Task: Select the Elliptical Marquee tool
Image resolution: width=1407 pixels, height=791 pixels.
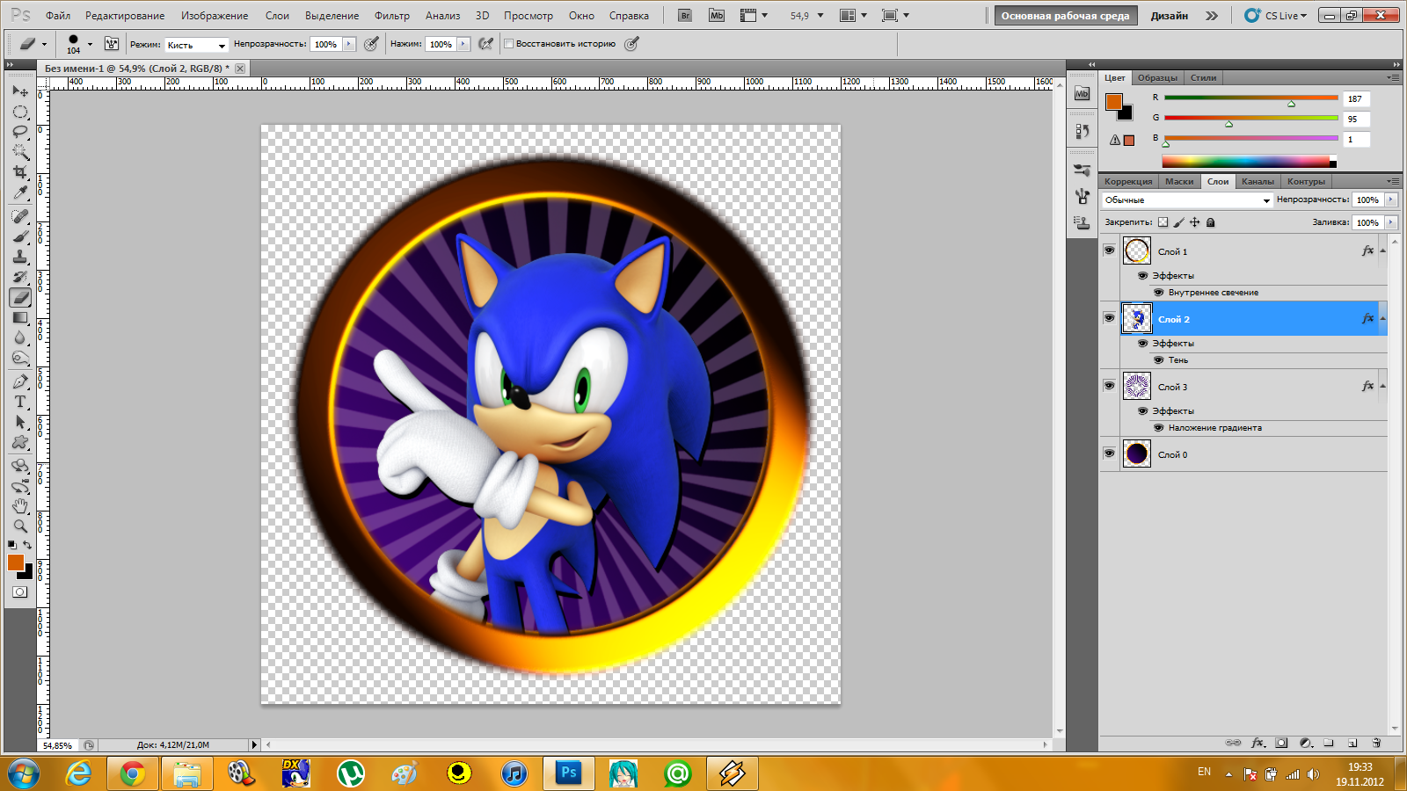Action: [20, 112]
